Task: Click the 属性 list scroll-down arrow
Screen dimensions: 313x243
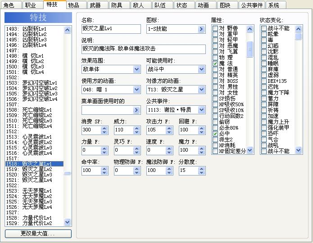Action: click(249, 150)
